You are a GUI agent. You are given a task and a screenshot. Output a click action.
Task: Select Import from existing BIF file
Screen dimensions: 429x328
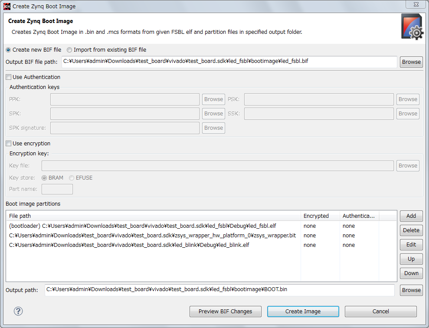pyautogui.click(x=69, y=50)
